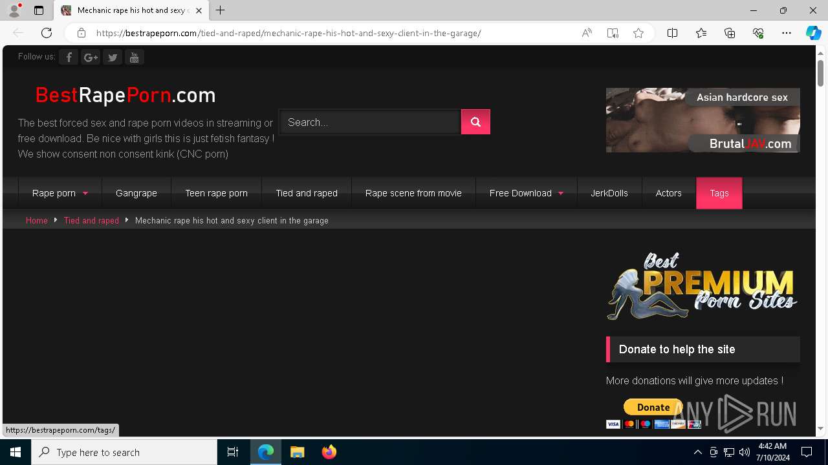Open the Tags menu item
Image resolution: width=828 pixels, height=465 pixels.
click(719, 193)
